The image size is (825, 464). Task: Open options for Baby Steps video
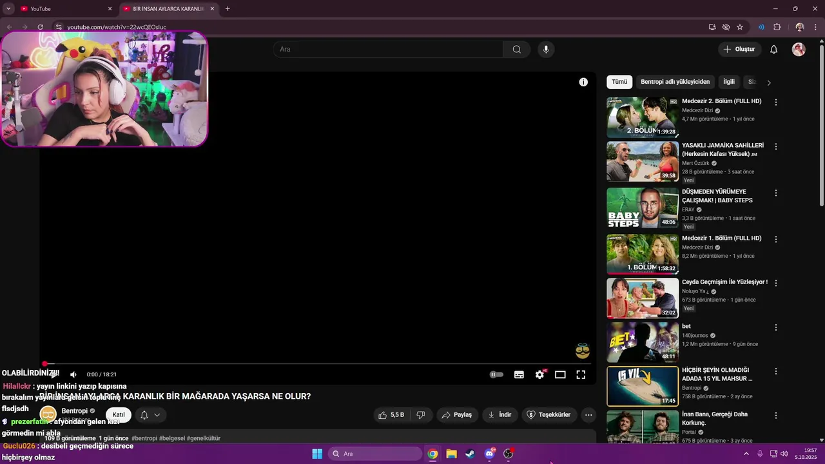pos(776,193)
